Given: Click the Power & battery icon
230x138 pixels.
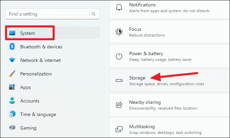Looking at the screenshot, I should [119, 56].
